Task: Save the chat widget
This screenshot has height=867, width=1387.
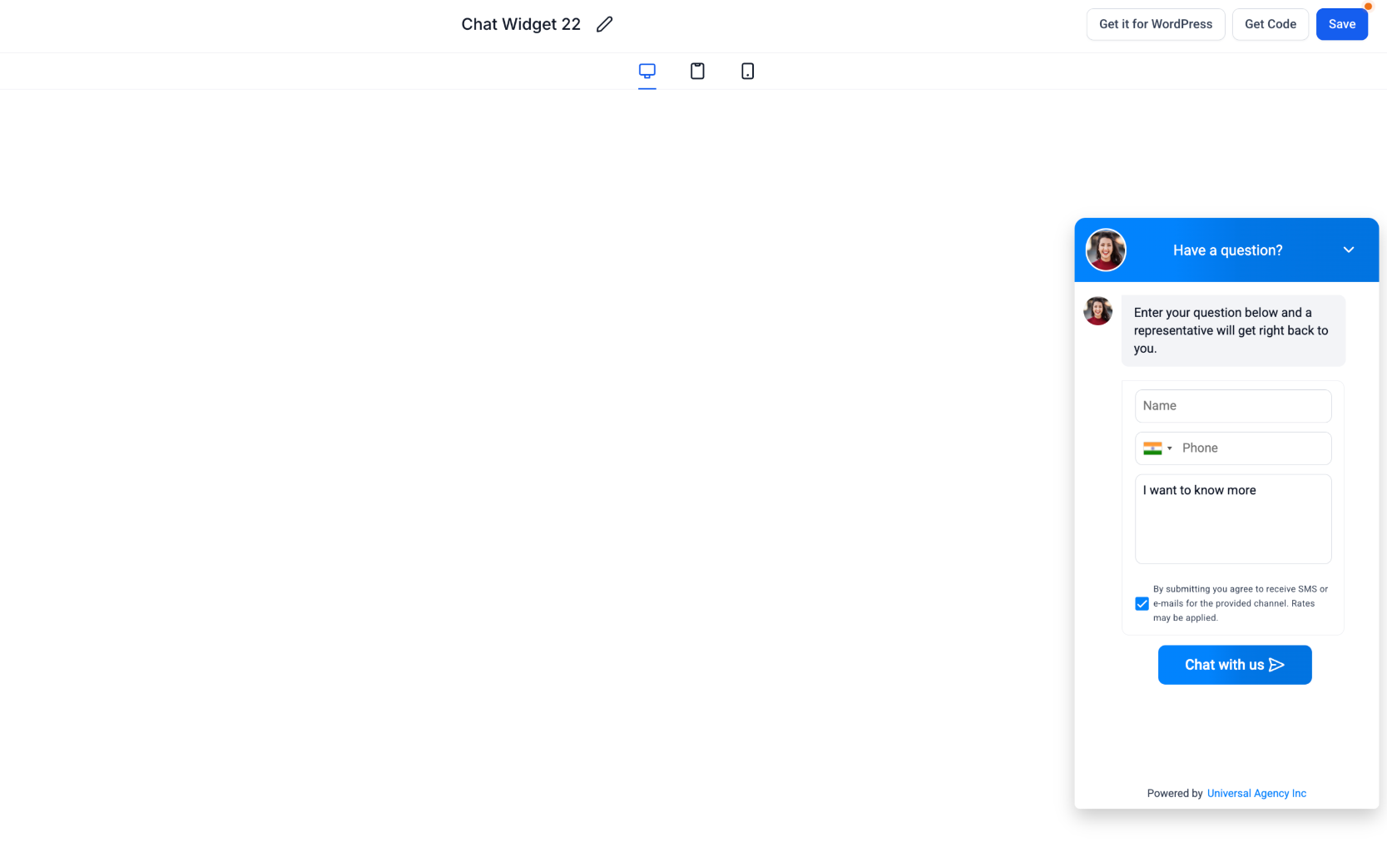Action: [x=1341, y=24]
